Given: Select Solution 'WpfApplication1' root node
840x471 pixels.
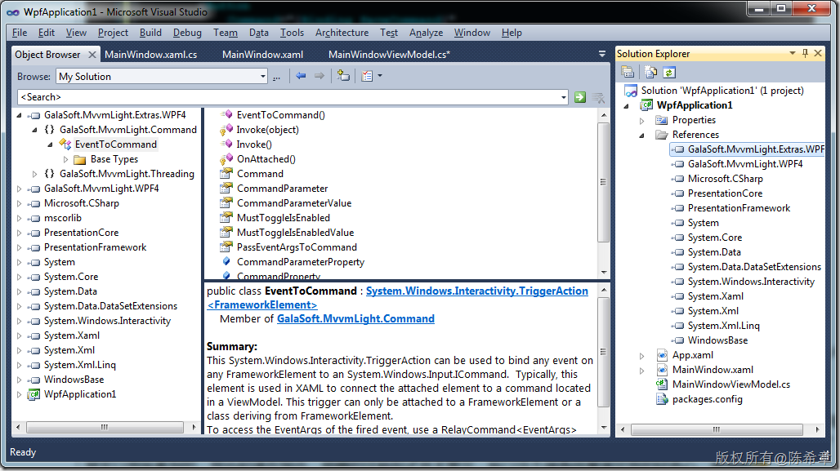Looking at the screenshot, I should (722, 91).
